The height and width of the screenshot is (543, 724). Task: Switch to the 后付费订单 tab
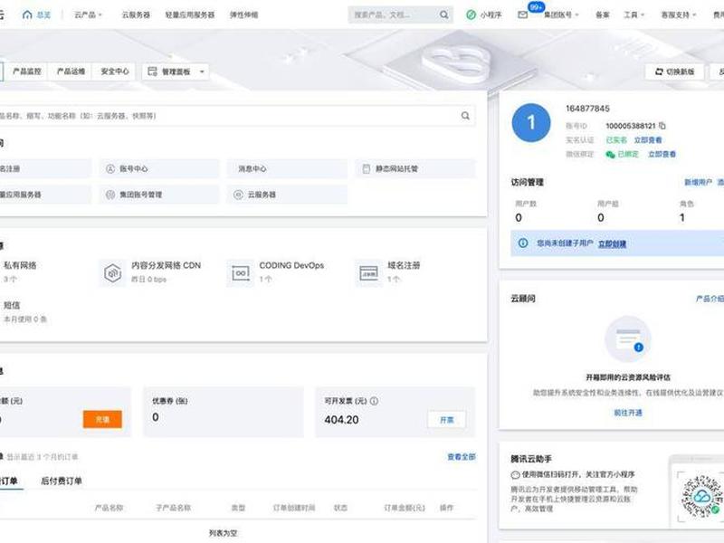[x=62, y=481]
